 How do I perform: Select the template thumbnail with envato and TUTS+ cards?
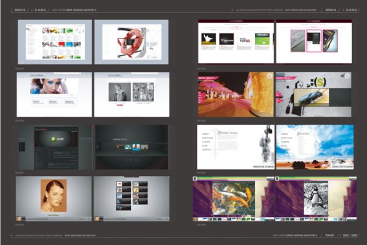point(236,42)
